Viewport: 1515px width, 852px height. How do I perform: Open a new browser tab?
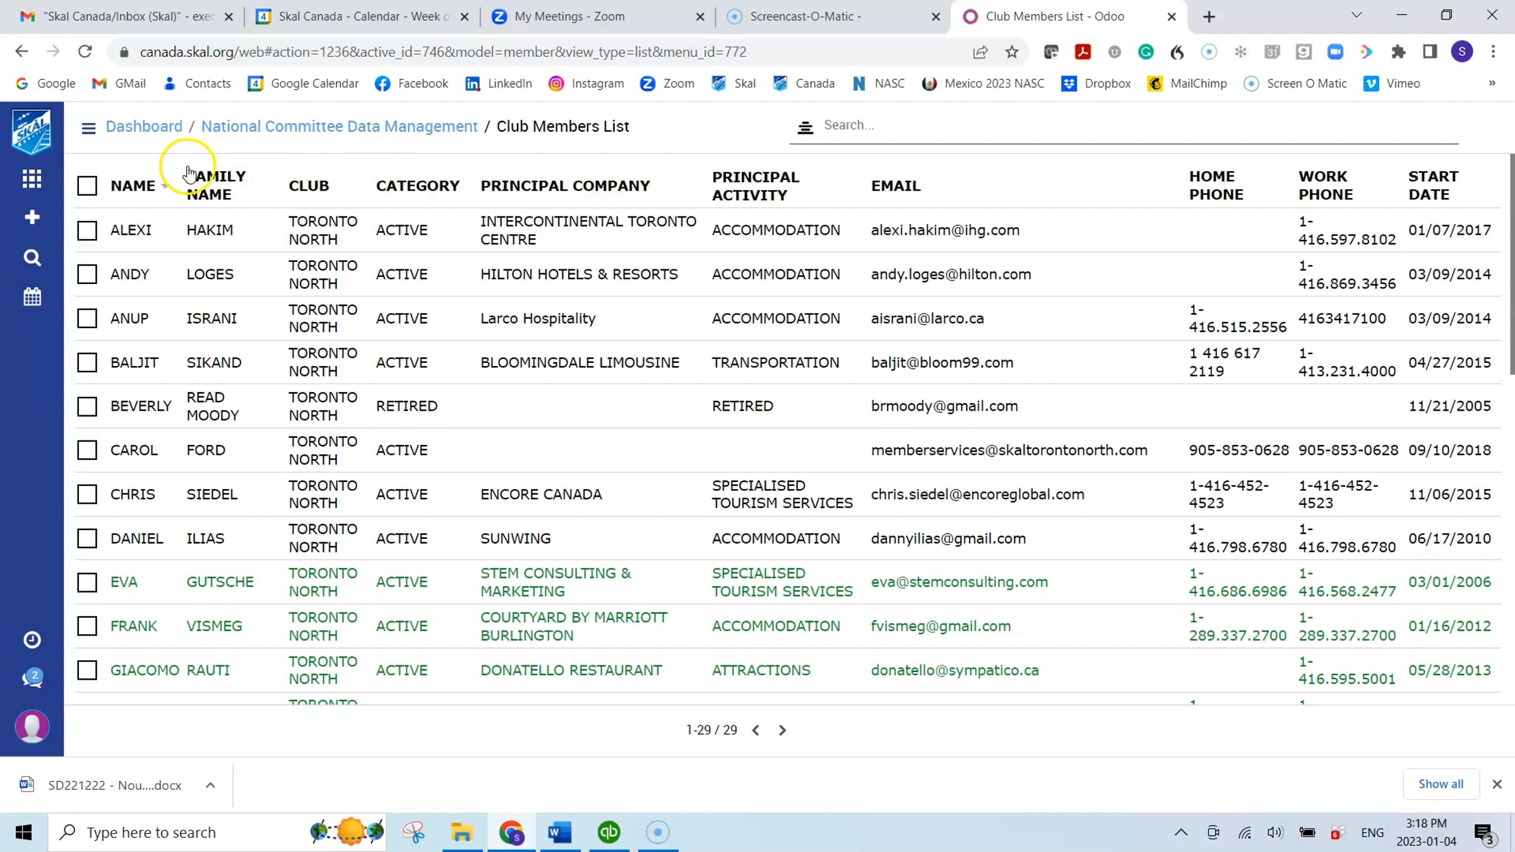click(1209, 17)
